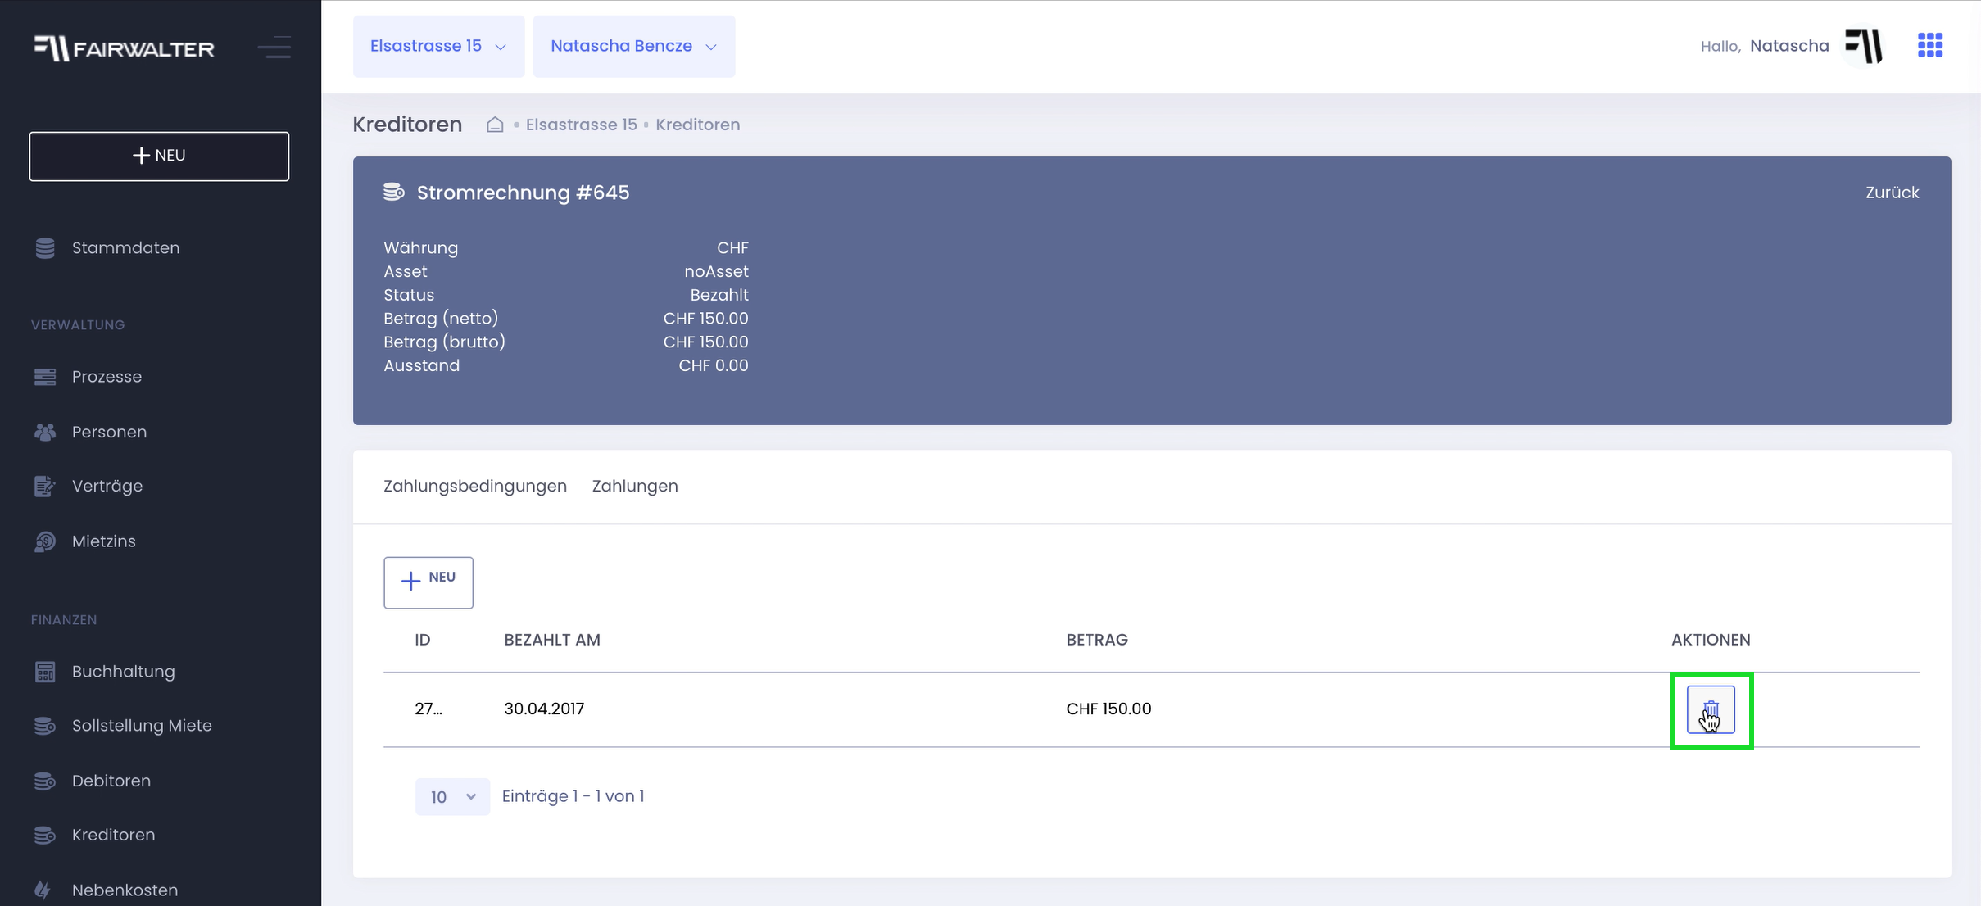Click the CHF 150.00 amount in table row
This screenshot has height=906, width=1981.
pyautogui.click(x=1108, y=709)
